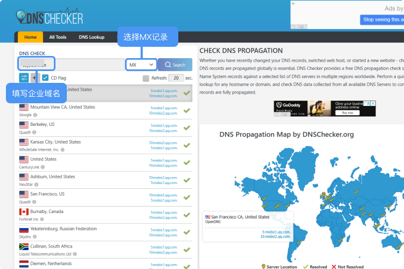Click the southern Africa map checkmark marker
404x269 pixels.
tap(340, 240)
